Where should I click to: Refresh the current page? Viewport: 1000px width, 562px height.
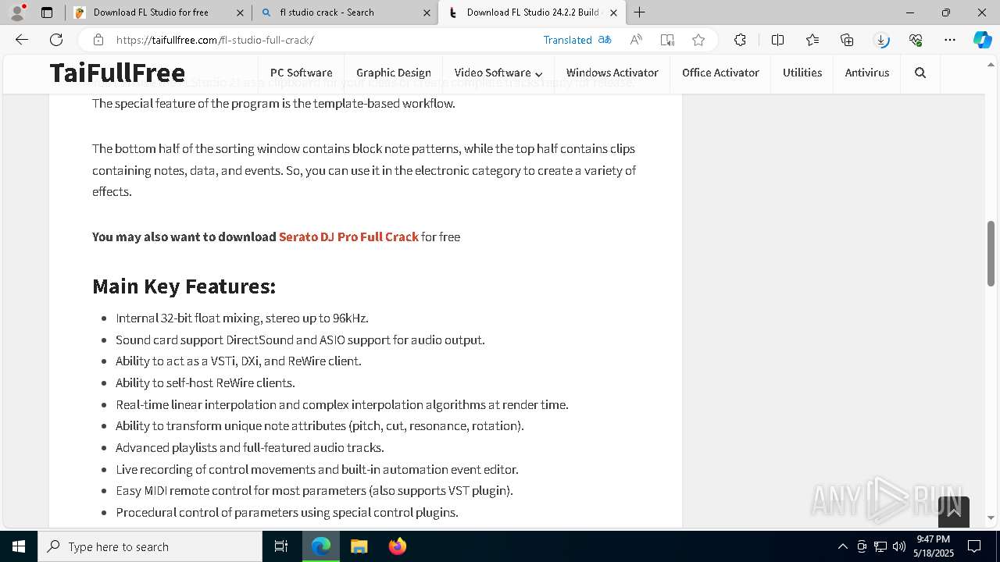56,40
